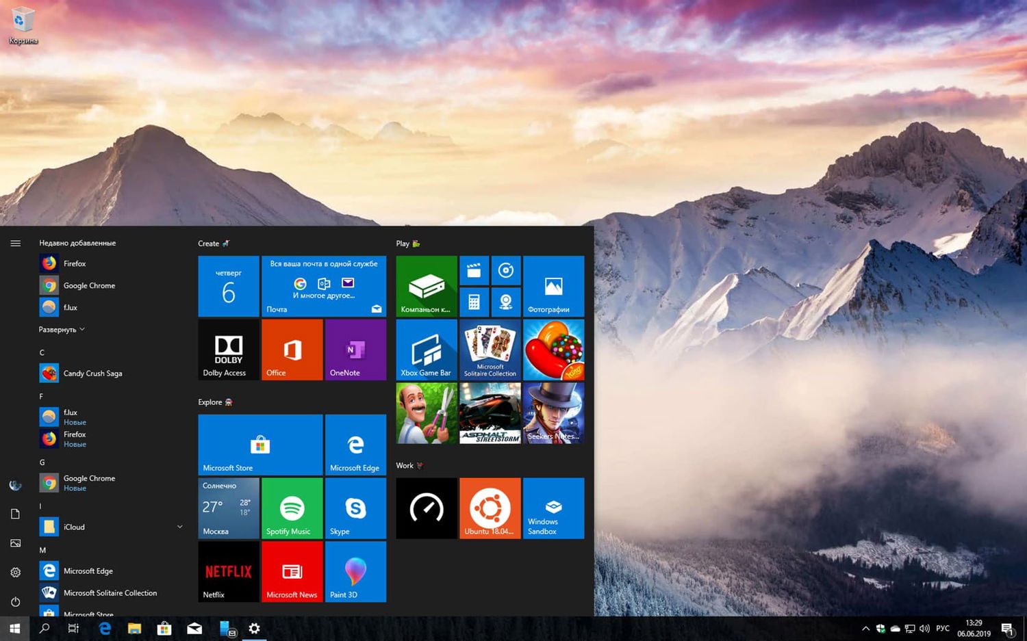Viewport: 1027px width, 641px height.
Task: Open Microsoft Edge from the taskbar
Action: click(x=104, y=628)
